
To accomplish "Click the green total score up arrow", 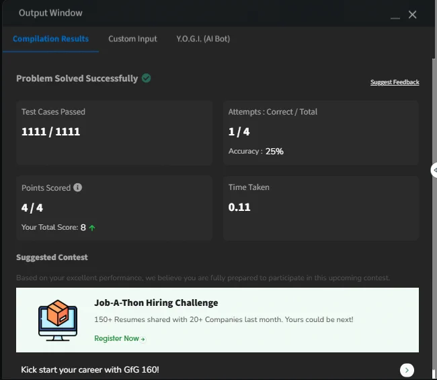I will point(92,228).
